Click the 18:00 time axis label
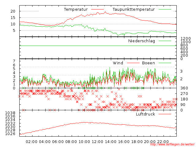The image size is (196, 147). pyautogui.click(x=137, y=142)
